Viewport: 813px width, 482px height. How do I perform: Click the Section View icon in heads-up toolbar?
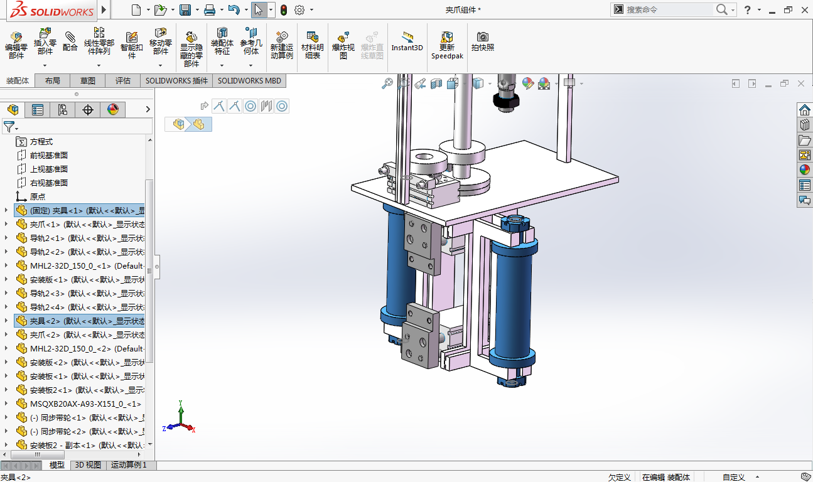(x=436, y=83)
